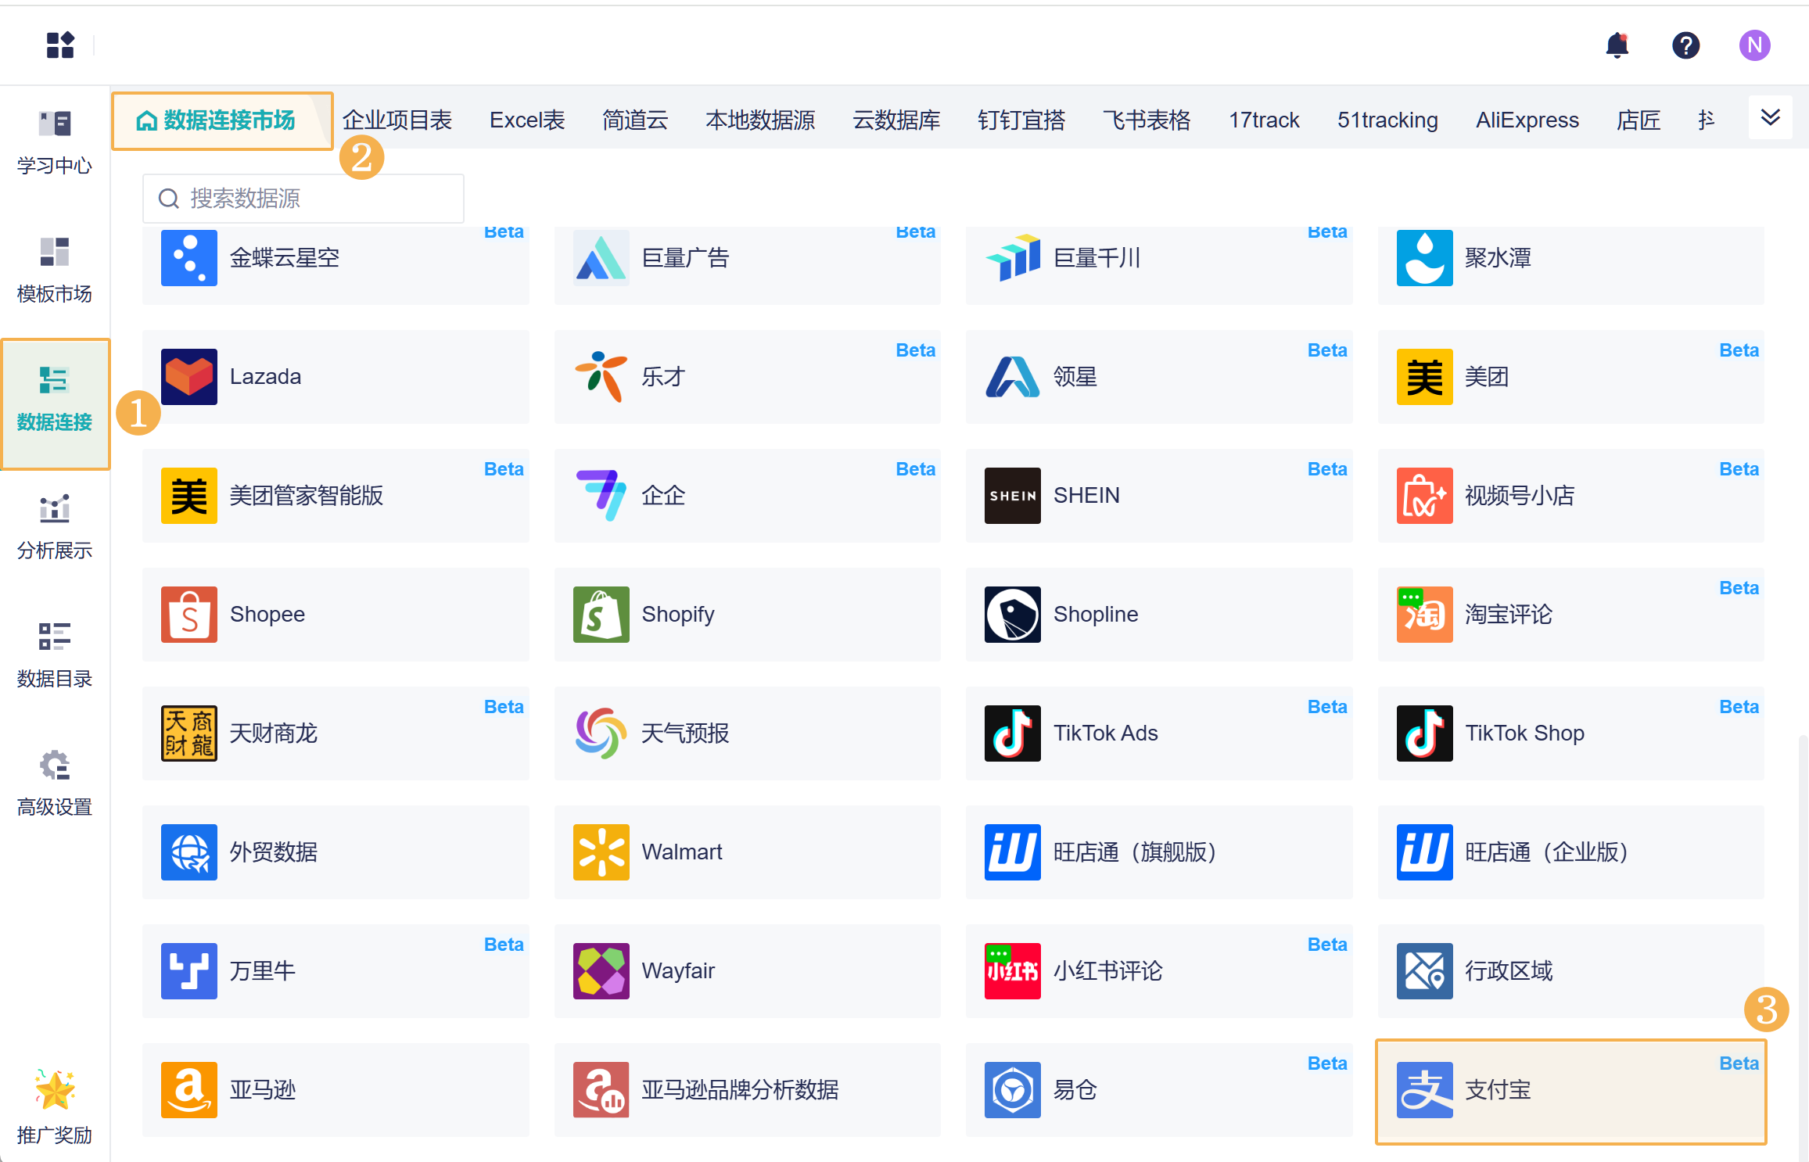Open 模板市场 in the sidebar
This screenshot has width=1809, height=1162.
point(55,270)
